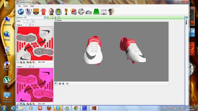Launch Internet Explorer from taskbar

[13, 108]
